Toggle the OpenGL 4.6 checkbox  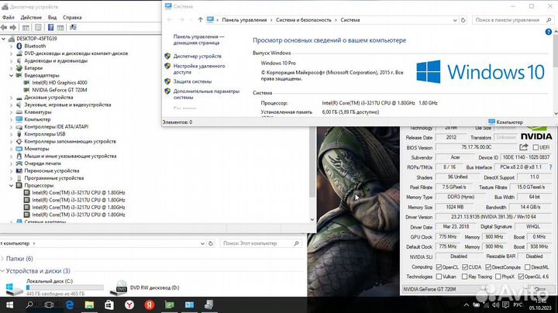click(x=521, y=277)
